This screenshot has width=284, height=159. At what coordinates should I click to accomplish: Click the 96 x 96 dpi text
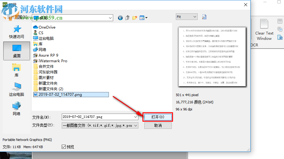(184, 109)
